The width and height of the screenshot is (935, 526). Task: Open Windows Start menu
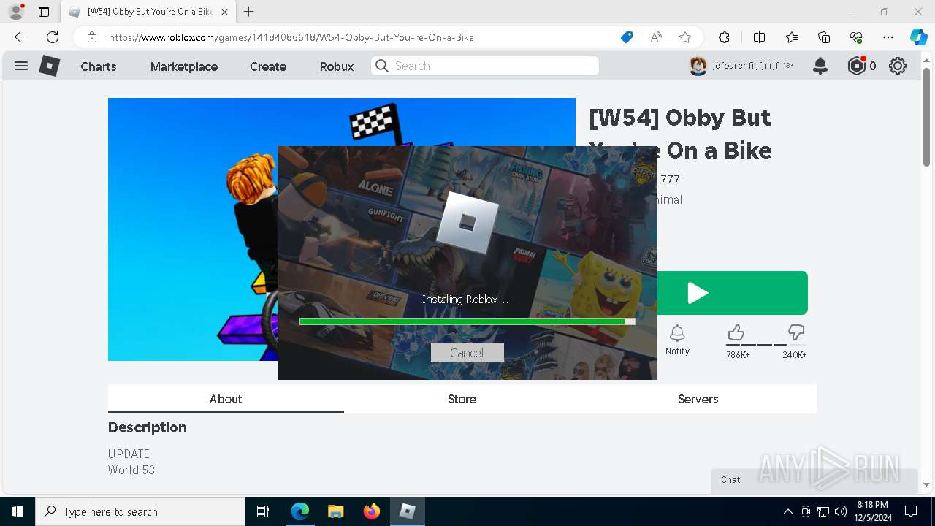(18, 511)
